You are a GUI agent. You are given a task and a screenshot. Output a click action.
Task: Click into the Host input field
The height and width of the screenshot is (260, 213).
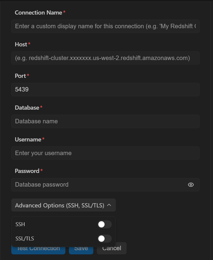point(105,58)
